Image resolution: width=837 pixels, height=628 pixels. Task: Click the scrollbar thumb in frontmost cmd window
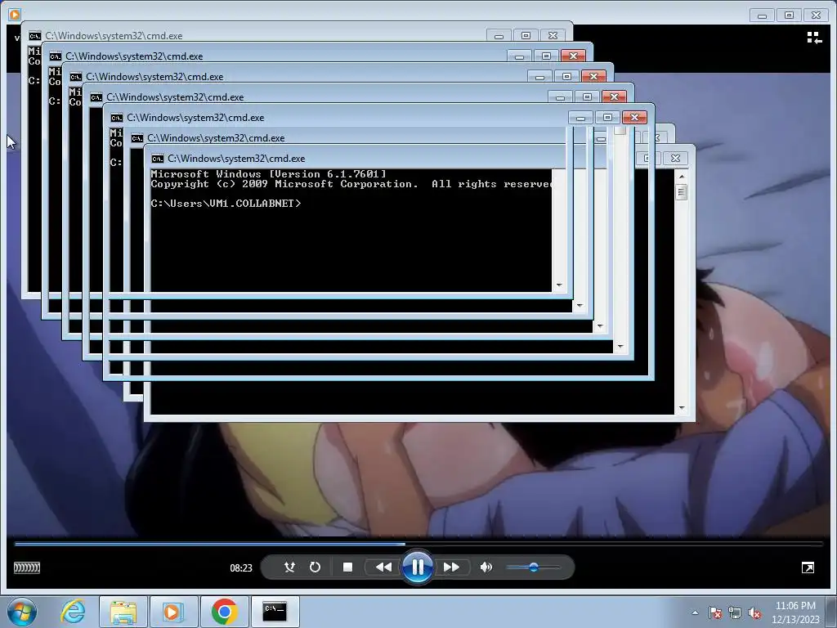[x=681, y=191]
